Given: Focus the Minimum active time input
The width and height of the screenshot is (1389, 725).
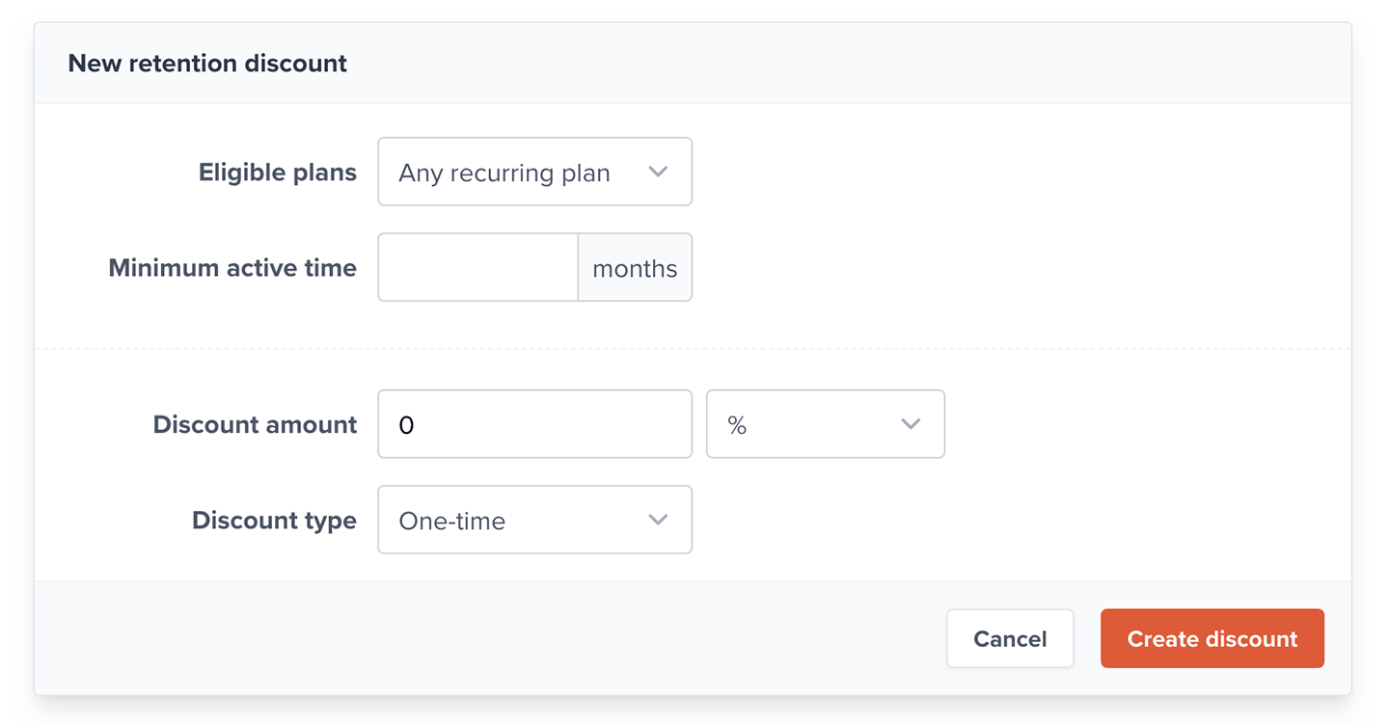Looking at the screenshot, I should point(478,268).
